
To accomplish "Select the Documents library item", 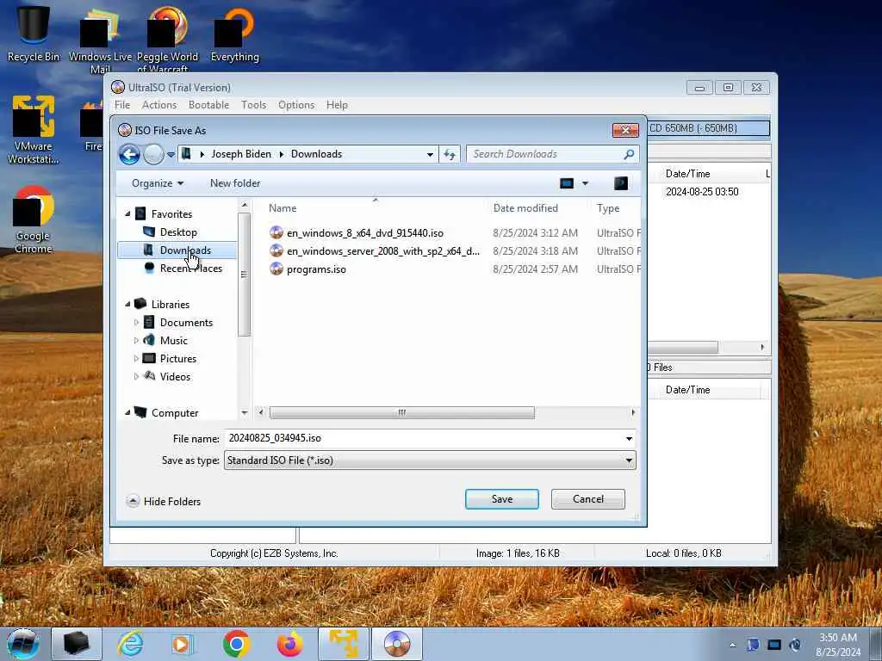I will coord(186,323).
